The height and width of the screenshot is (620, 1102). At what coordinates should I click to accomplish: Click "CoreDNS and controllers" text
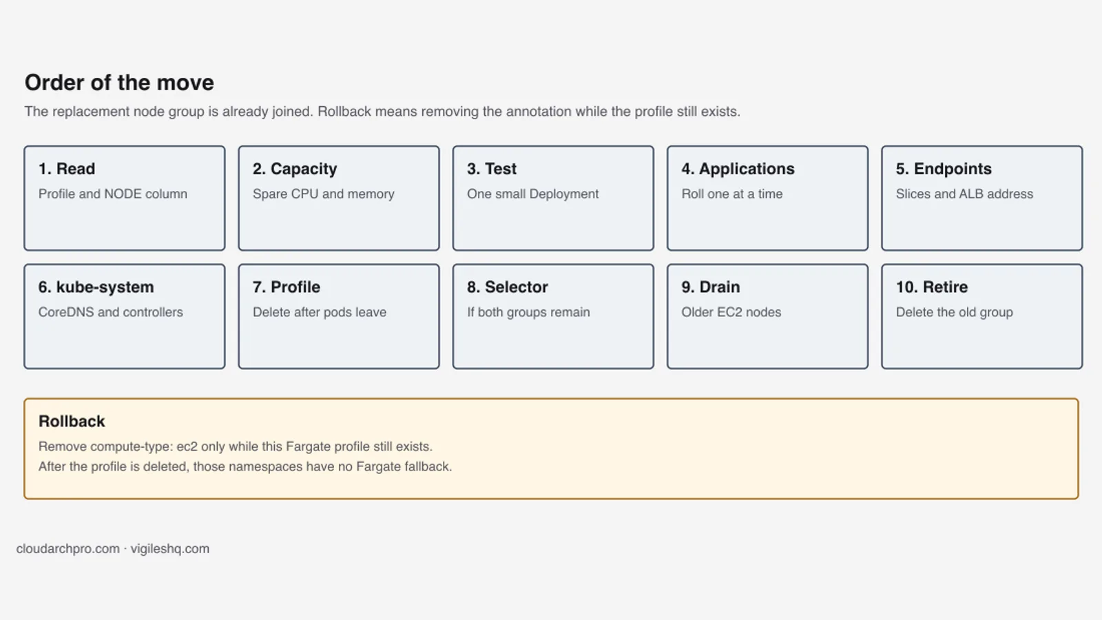point(111,312)
